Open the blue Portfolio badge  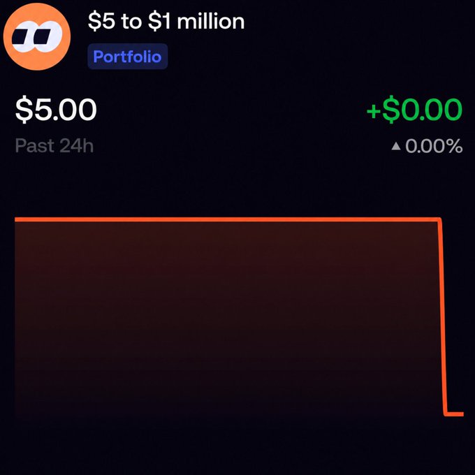click(x=128, y=57)
